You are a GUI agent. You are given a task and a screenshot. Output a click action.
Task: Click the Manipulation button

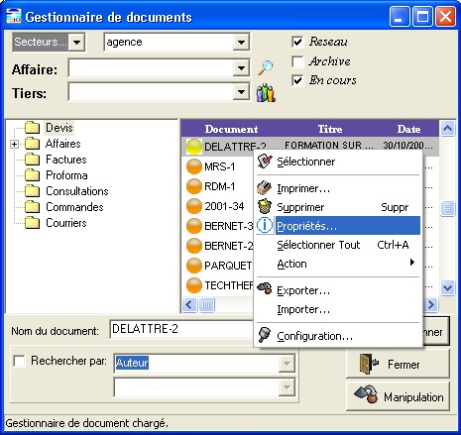(398, 396)
